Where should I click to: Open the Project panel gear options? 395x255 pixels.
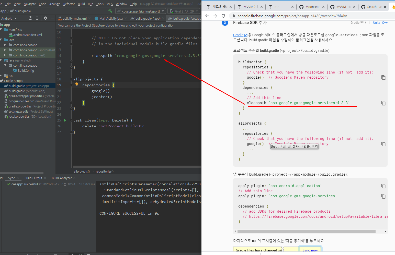(45, 18)
